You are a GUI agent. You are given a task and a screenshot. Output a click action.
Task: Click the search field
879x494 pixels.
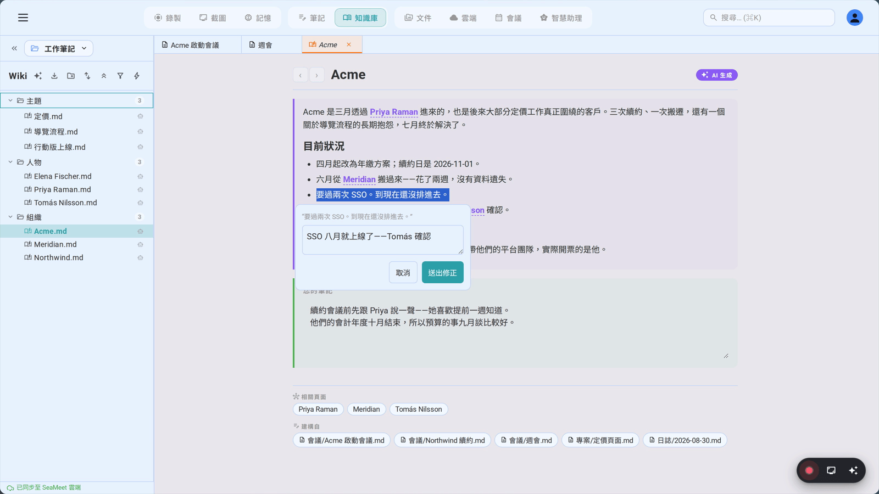coord(769,18)
